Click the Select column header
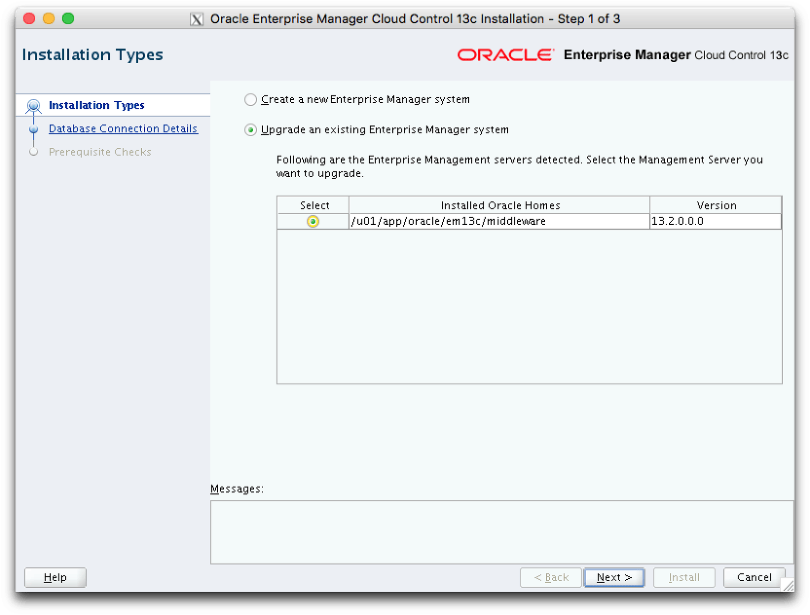 314,205
